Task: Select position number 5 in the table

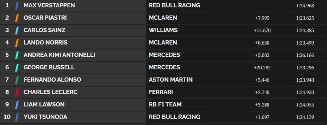Action: click(x=7, y=55)
